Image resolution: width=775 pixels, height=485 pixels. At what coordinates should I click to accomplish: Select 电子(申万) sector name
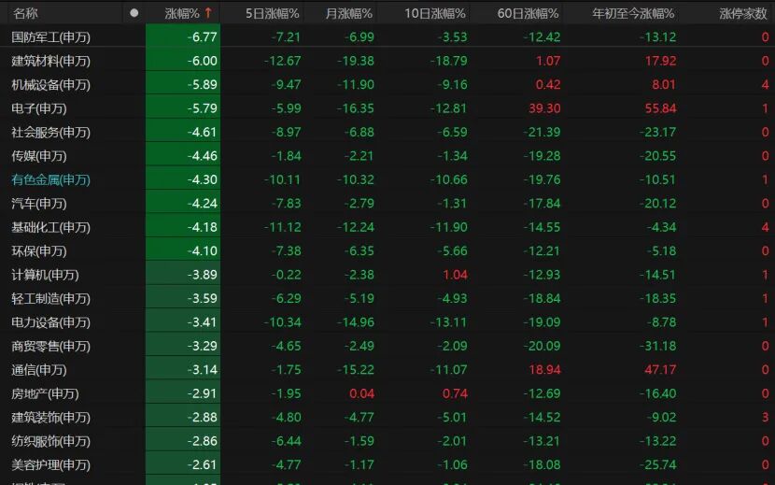[x=39, y=108]
